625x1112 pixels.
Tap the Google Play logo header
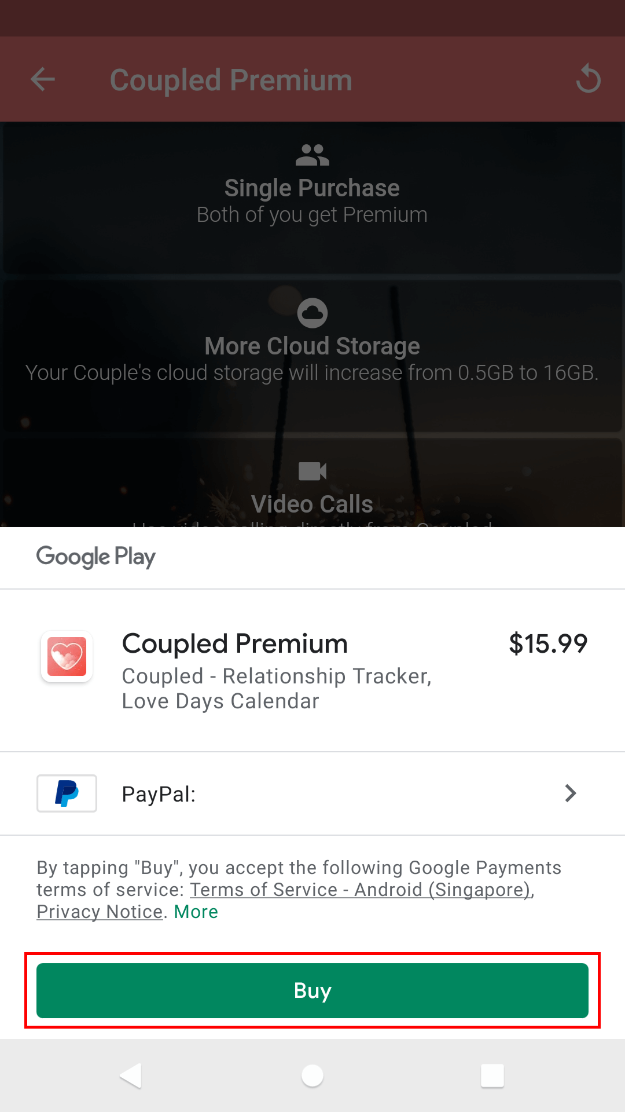(x=96, y=557)
